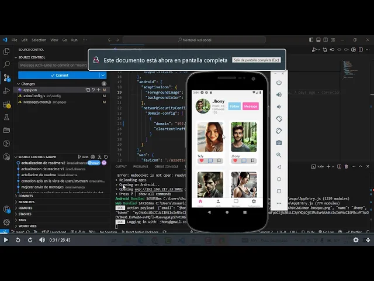Open Home tab in phone app
Image resolution: width=374 pixels, height=281 pixels.
tap(200, 203)
